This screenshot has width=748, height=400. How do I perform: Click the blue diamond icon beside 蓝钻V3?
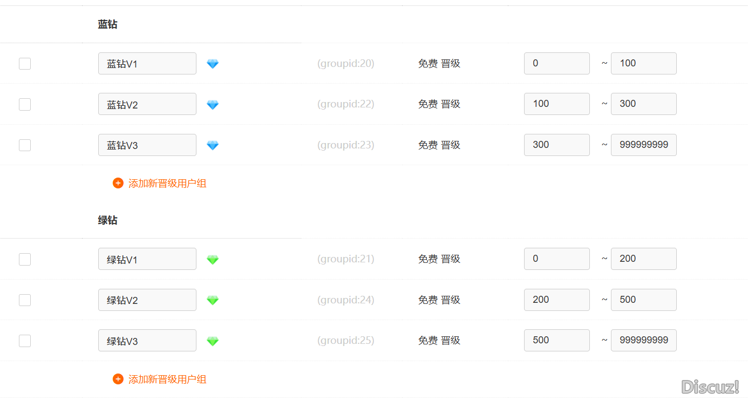(213, 145)
